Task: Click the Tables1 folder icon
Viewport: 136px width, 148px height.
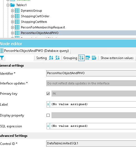Action: click(x=13, y=5)
